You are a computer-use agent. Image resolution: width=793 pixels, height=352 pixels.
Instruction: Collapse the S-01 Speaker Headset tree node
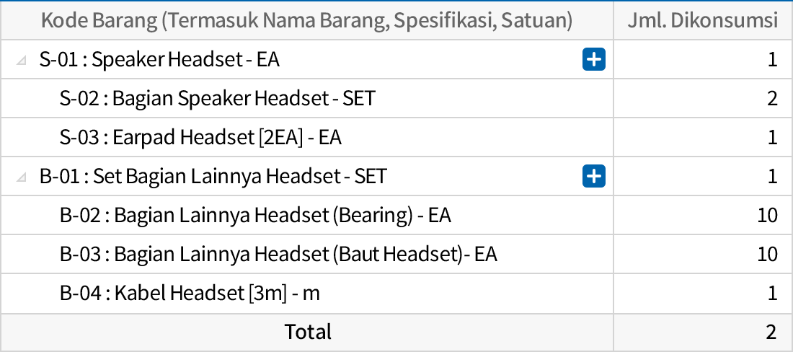(22, 61)
